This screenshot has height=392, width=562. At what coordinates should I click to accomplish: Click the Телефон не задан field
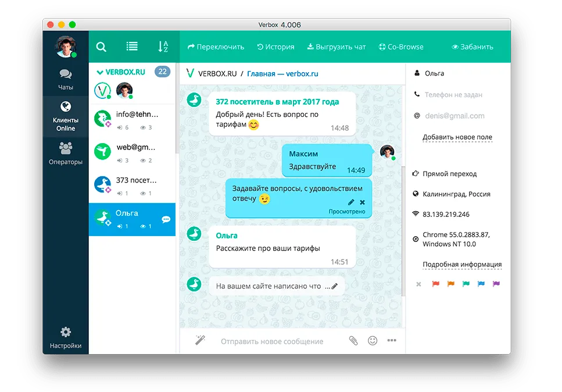tap(453, 95)
